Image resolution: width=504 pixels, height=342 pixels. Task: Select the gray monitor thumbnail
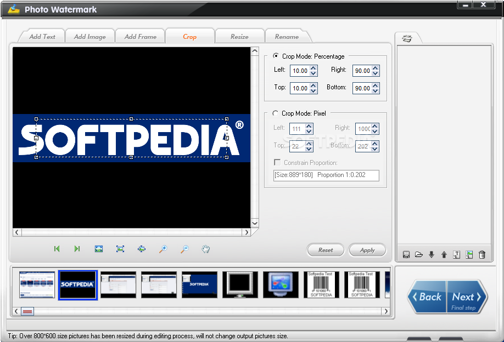coord(240,284)
